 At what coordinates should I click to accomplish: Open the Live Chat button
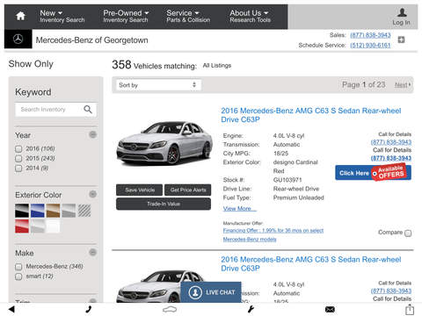click(x=211, y=292)
